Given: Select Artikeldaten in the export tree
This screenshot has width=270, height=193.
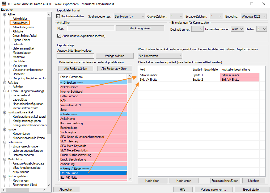Looking at the screenshot, I should click(20, 23).
